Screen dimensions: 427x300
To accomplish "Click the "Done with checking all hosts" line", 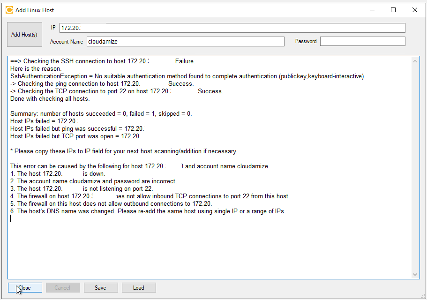I will 50,98.
